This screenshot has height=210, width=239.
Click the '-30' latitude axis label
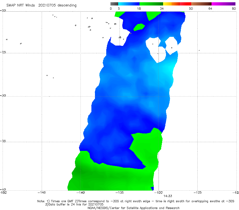coord(3,95)
